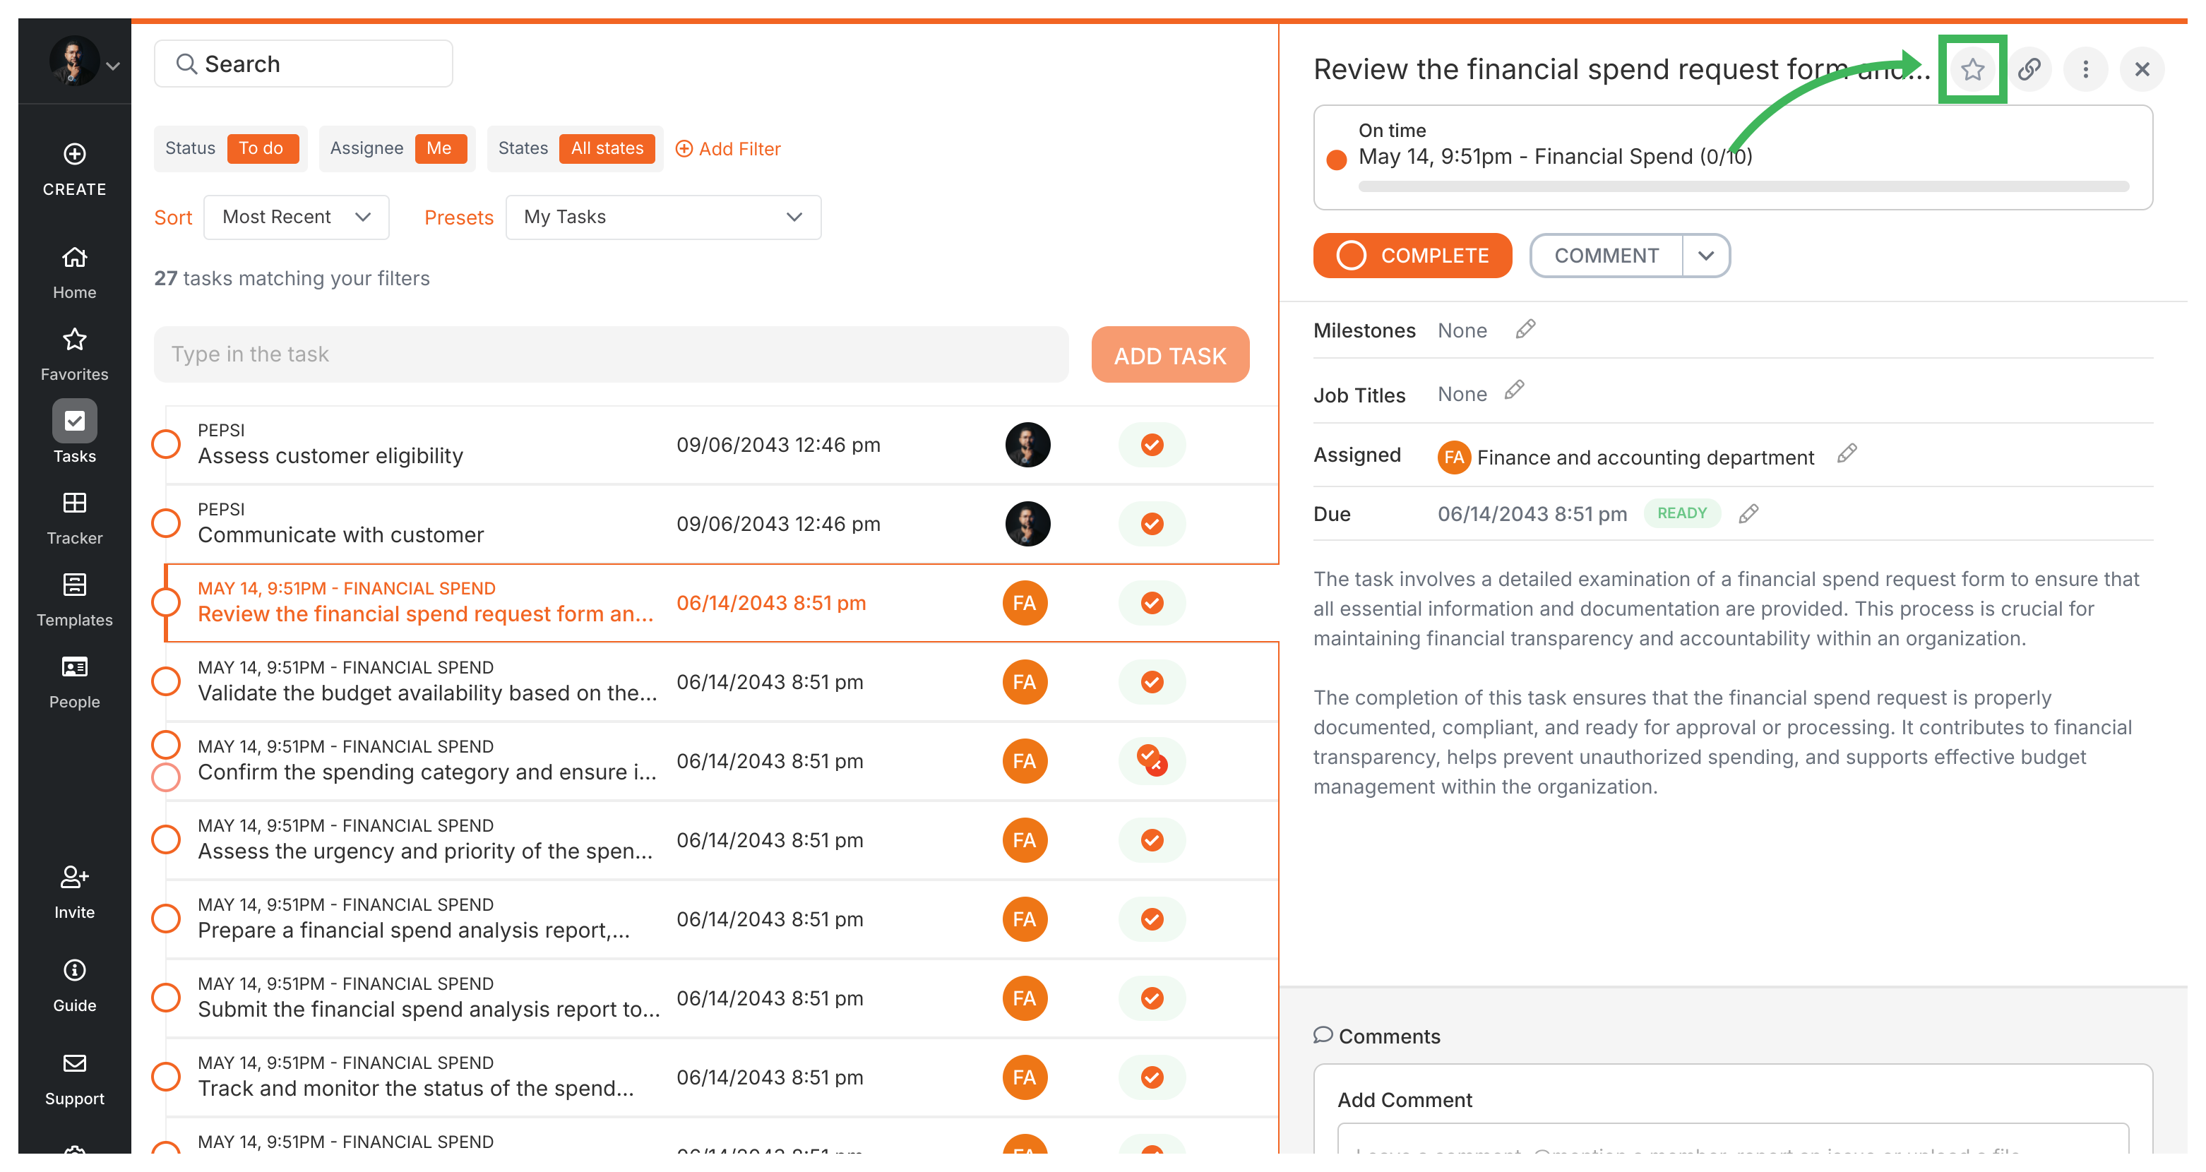Check off Communicate with customer task circle
The image size is (2206, 1172).
point(165,523)
